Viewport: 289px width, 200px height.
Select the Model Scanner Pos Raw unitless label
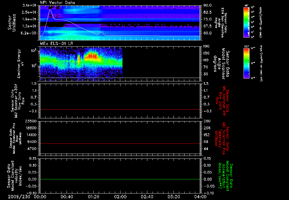[x=16, y=139]
